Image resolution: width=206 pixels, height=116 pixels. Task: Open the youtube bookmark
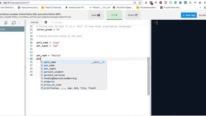point(29,8)
